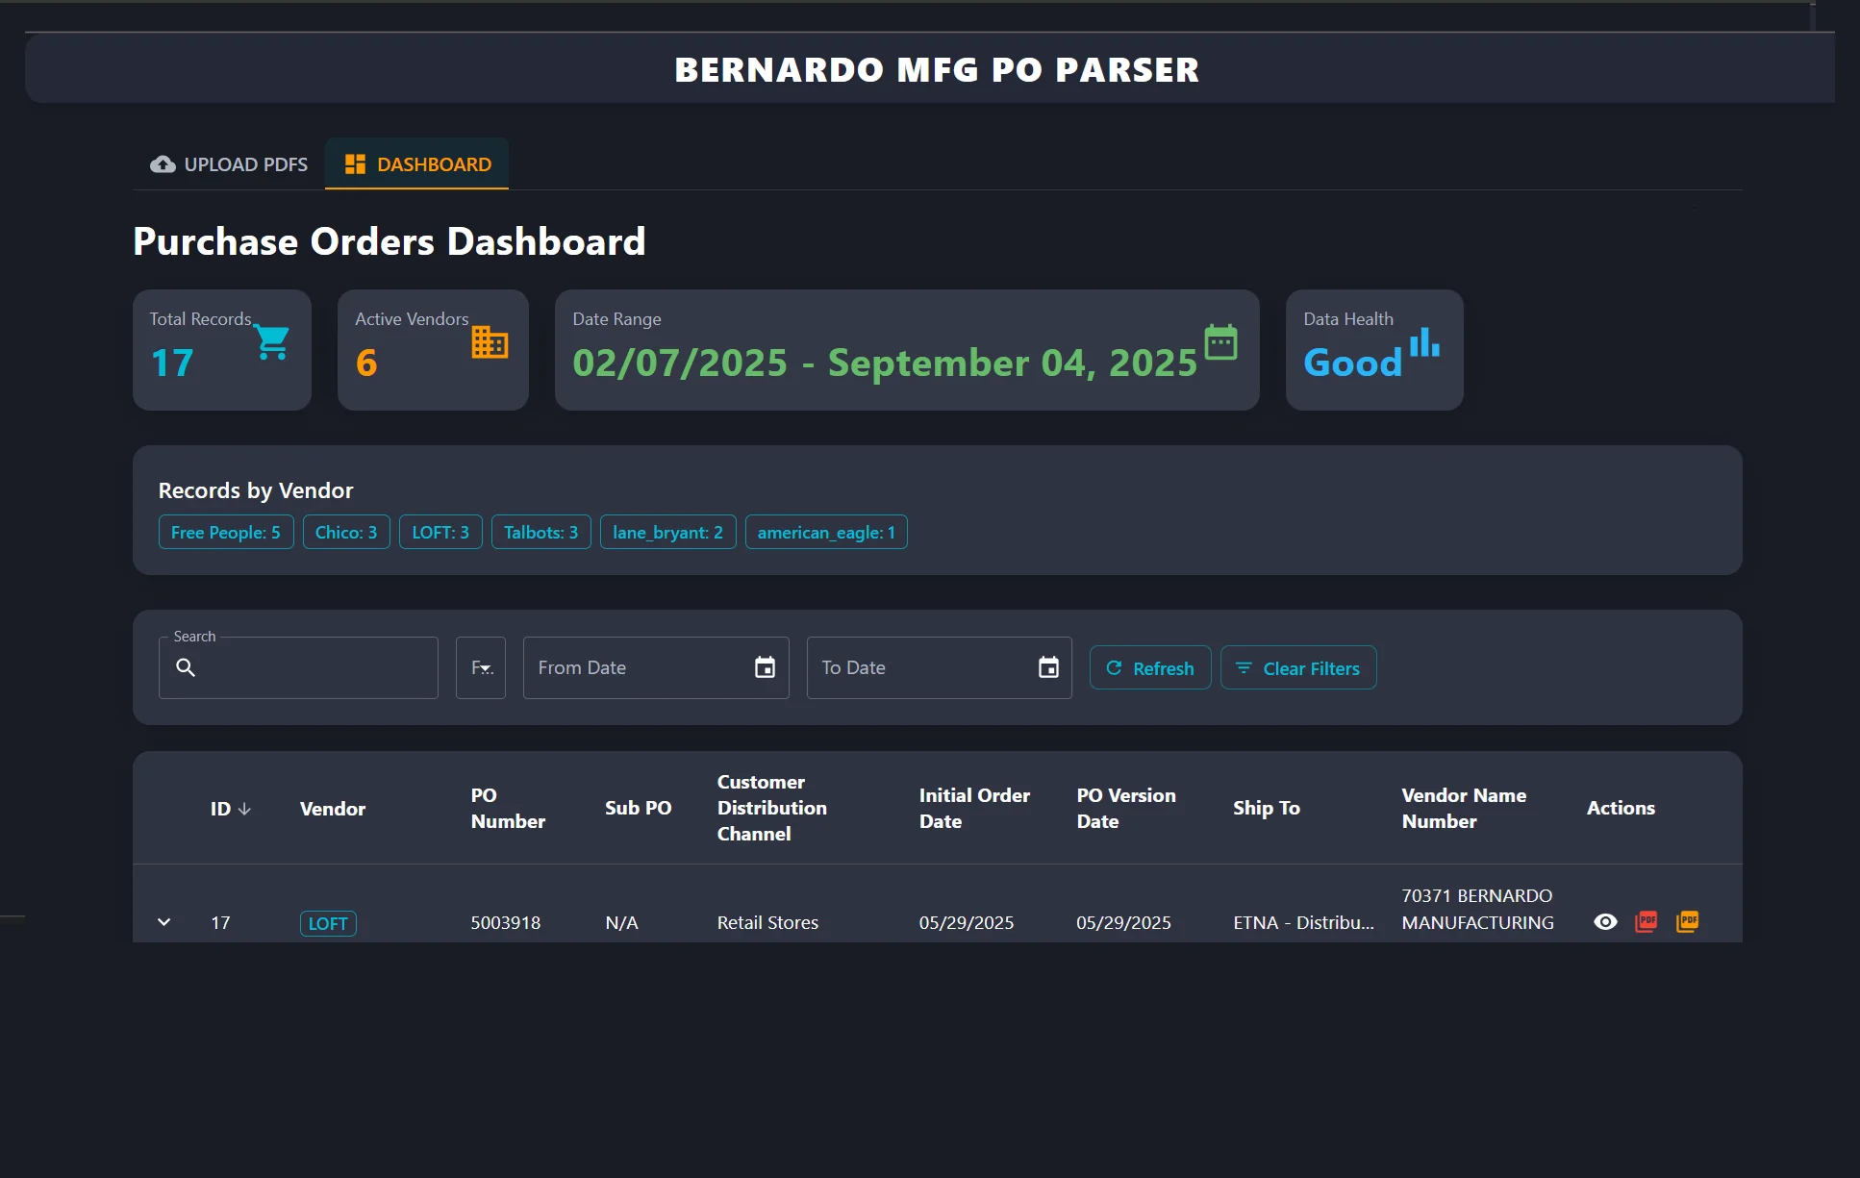
Task: Filter by Chico: 3 chip
Action: point(346,533)
